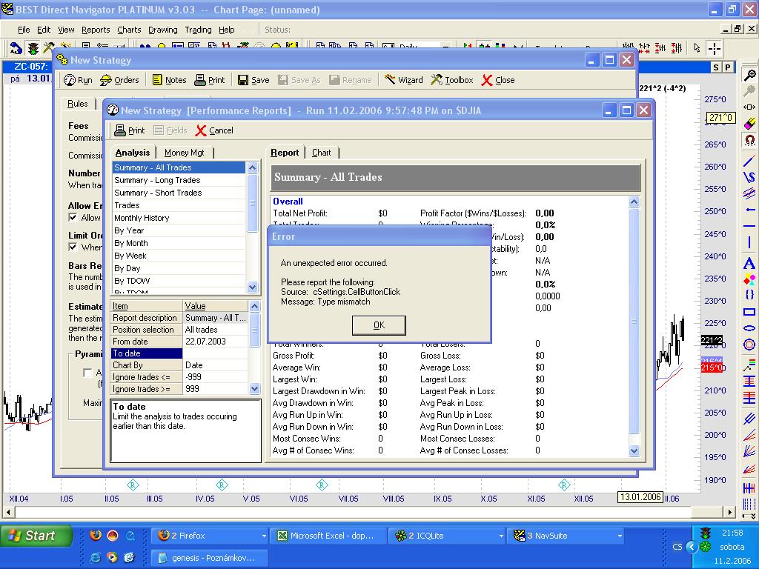
Task: Open the Toolbox in New Strategy toolbar
Action: [451, 80]
